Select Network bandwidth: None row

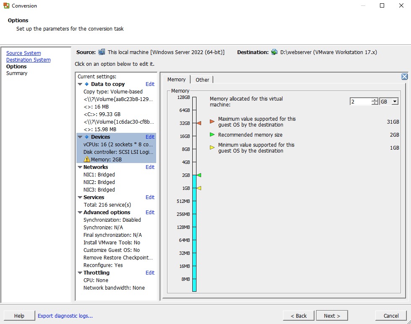click(x=116, y=288)
